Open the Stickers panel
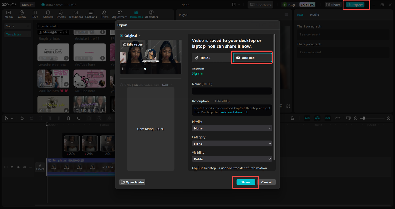The height and width of the screenshot is (209, 395). (48, 14)
